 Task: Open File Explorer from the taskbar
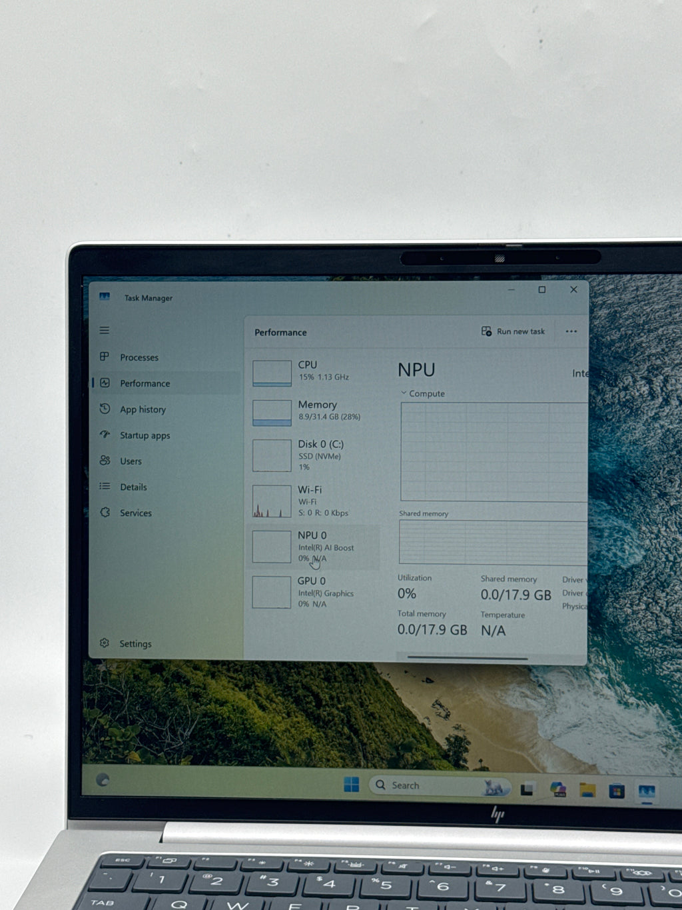click(x=587, y=791)
